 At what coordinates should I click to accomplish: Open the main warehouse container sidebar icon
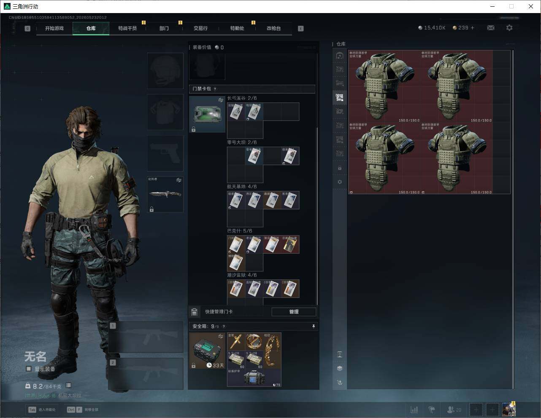pyautogui.click(x=340, y=56)
